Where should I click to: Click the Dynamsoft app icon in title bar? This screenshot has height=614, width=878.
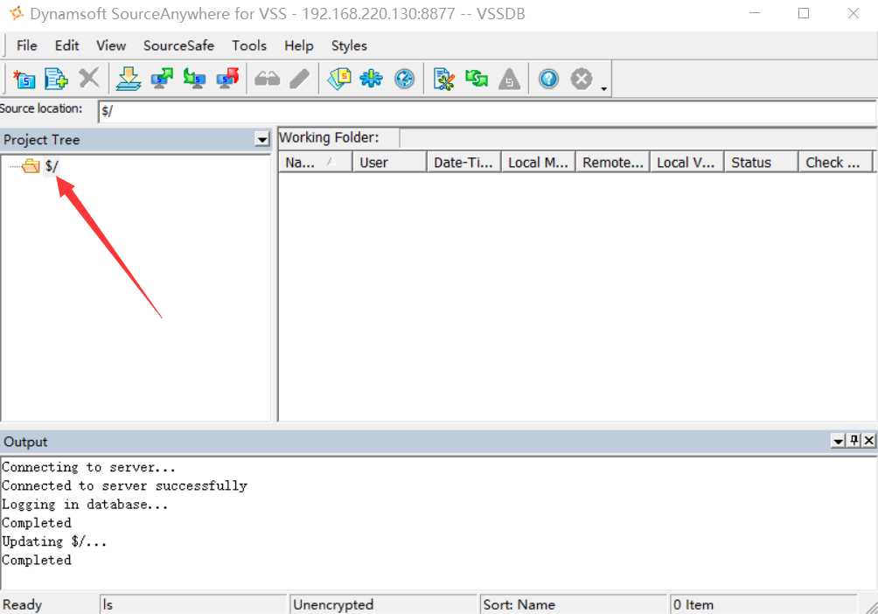pos(17,13)
